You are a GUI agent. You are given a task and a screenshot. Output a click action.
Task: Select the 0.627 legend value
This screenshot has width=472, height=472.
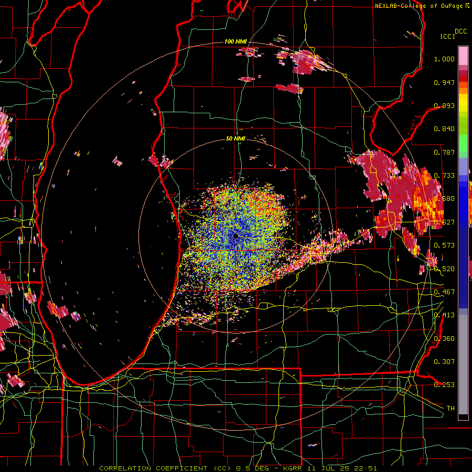(x=444, y=222)
